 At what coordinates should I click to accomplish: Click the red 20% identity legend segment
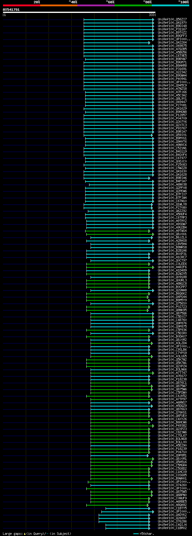pyautogui.click(x=22, y=5)
